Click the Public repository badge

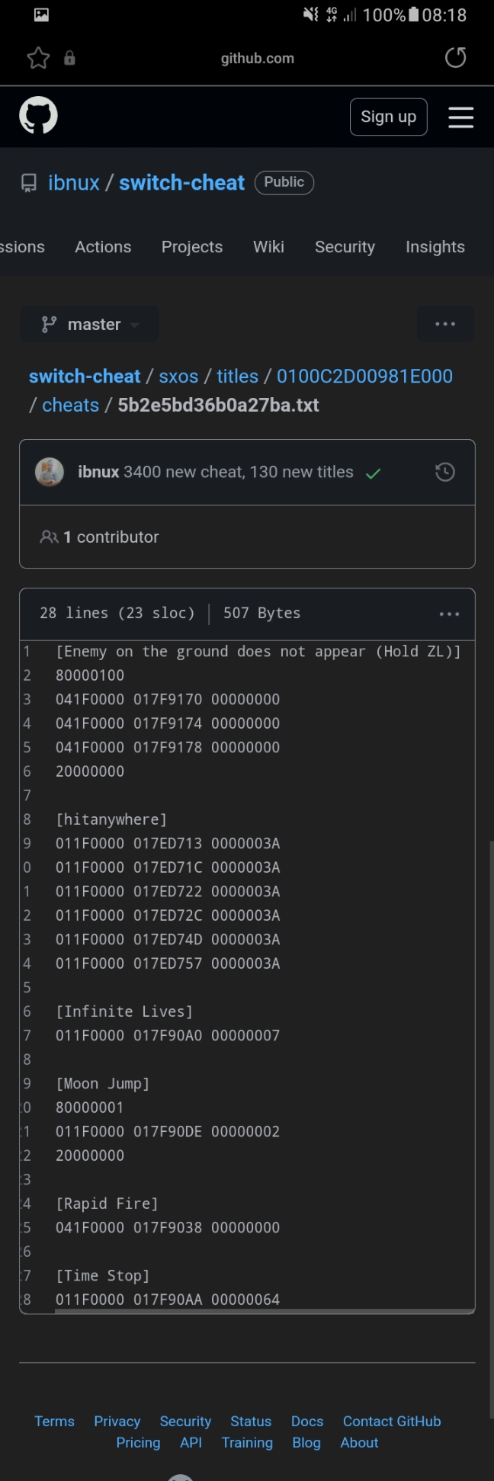tap(284, 182)
